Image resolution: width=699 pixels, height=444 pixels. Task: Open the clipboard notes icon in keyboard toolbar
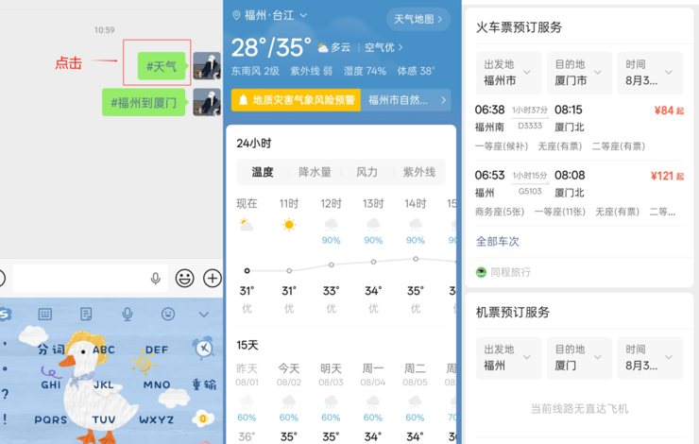point(86,314)
